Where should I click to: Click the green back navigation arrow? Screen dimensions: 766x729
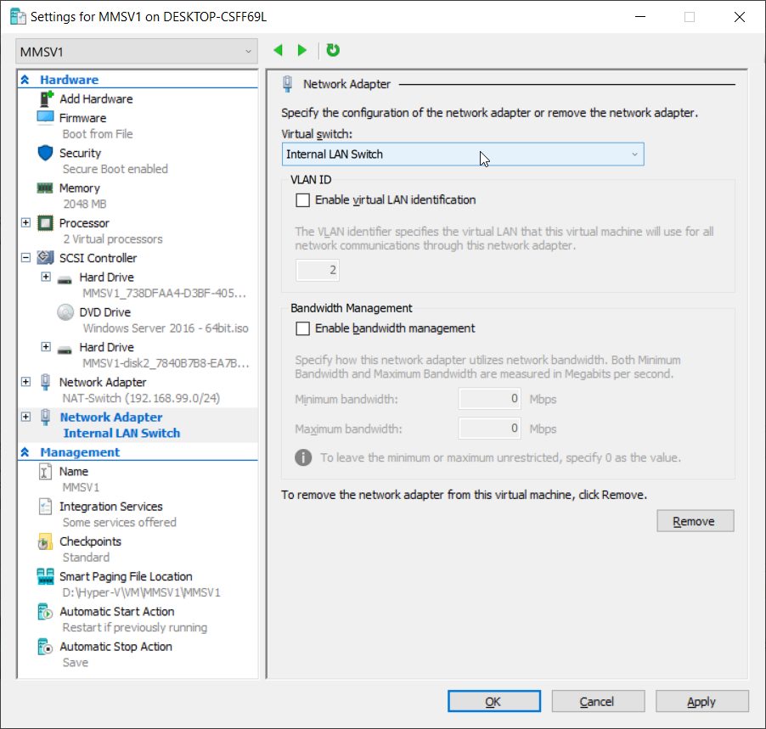point(279,50)
